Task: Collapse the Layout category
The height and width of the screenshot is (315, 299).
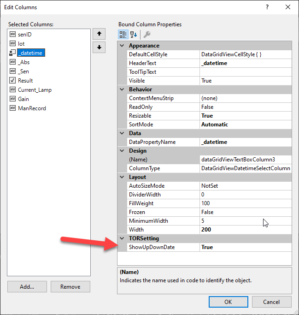Action: [122, 177]
